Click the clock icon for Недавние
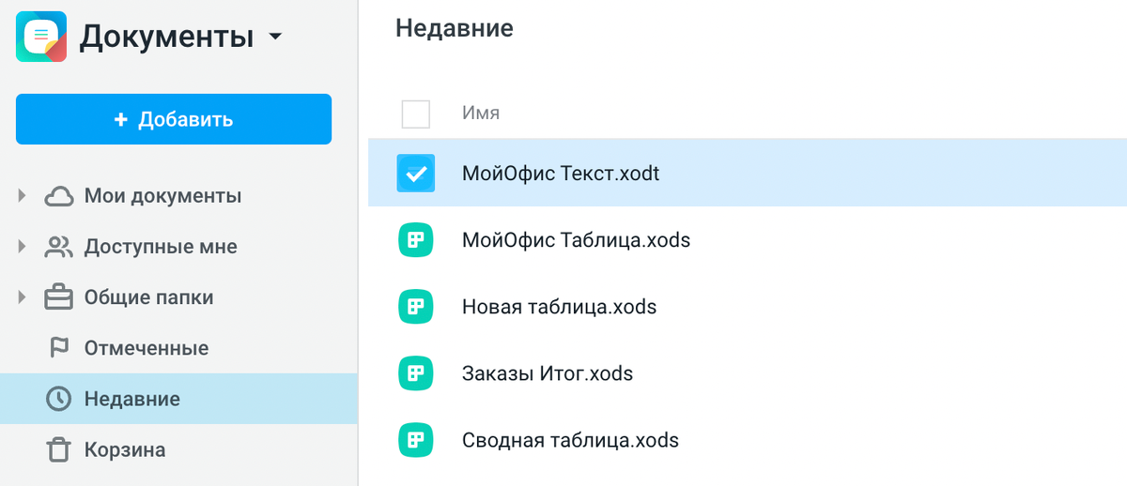1127x486 pixels. tap(59, 399)
